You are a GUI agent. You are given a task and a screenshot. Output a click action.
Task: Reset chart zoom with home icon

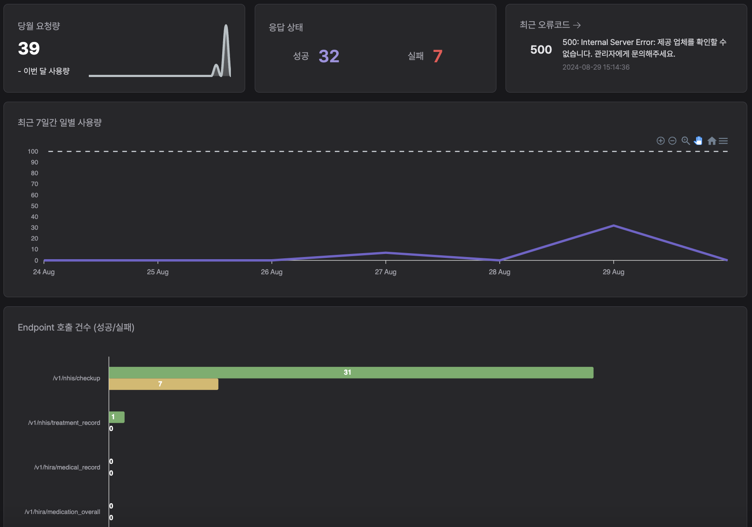click(712, 141)
